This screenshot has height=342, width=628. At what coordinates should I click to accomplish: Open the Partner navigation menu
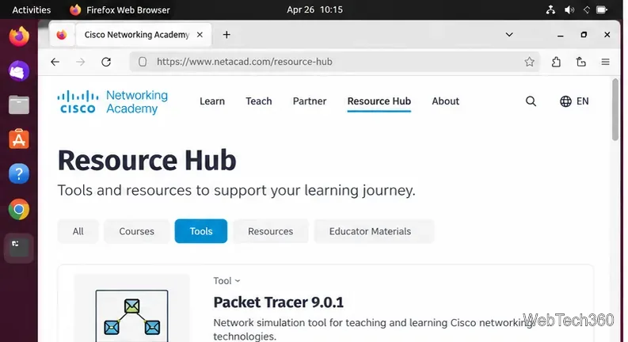(x=310, y=101)
